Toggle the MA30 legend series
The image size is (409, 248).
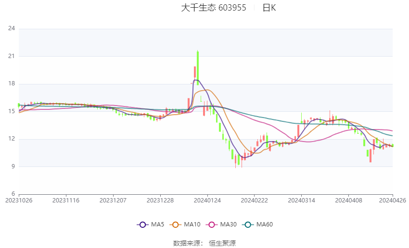click(221, 224)
